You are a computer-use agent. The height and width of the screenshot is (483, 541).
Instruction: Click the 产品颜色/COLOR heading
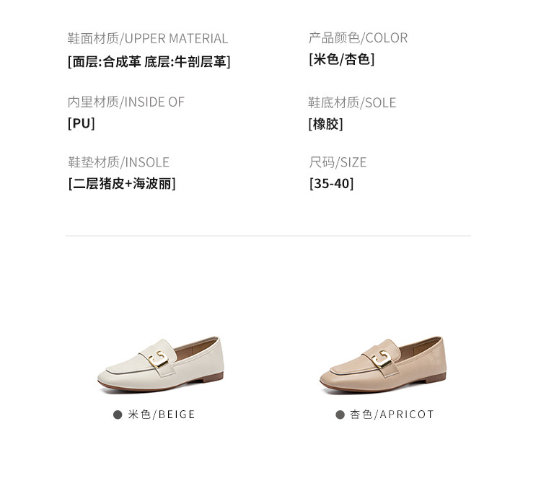(x=358, y=38)
